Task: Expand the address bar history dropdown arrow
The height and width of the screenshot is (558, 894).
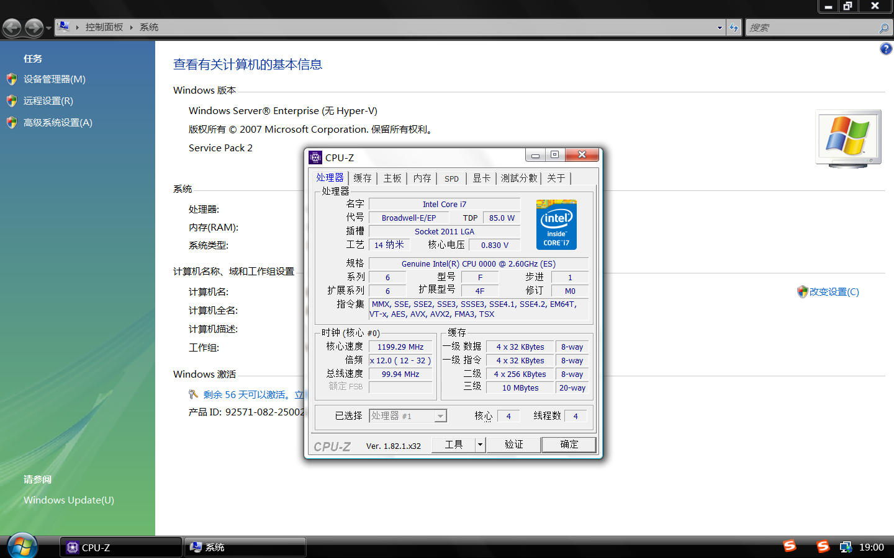Action: (720, 27)
